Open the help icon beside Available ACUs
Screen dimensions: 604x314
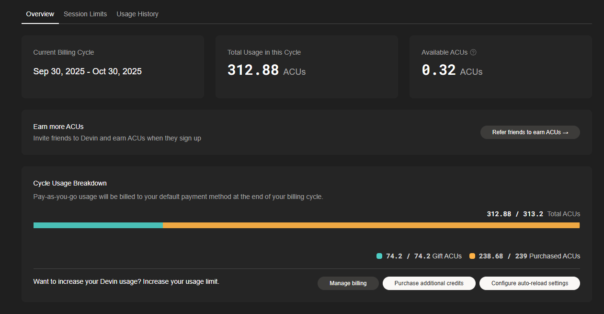pos(473,52)
